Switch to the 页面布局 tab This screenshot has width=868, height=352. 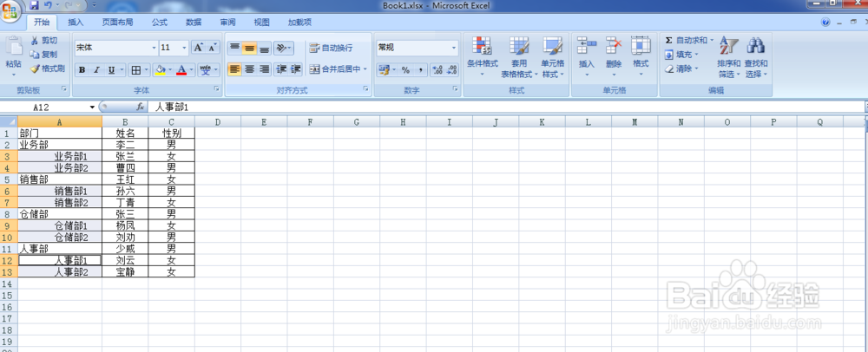pyautogui.click(x=117, y=22)
